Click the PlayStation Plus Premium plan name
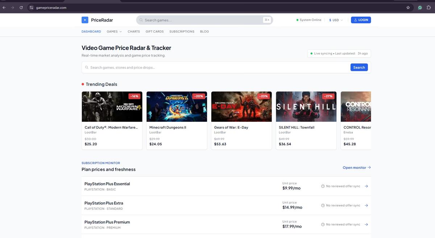This screenshot has height=238, width=435. click(107, 222)
